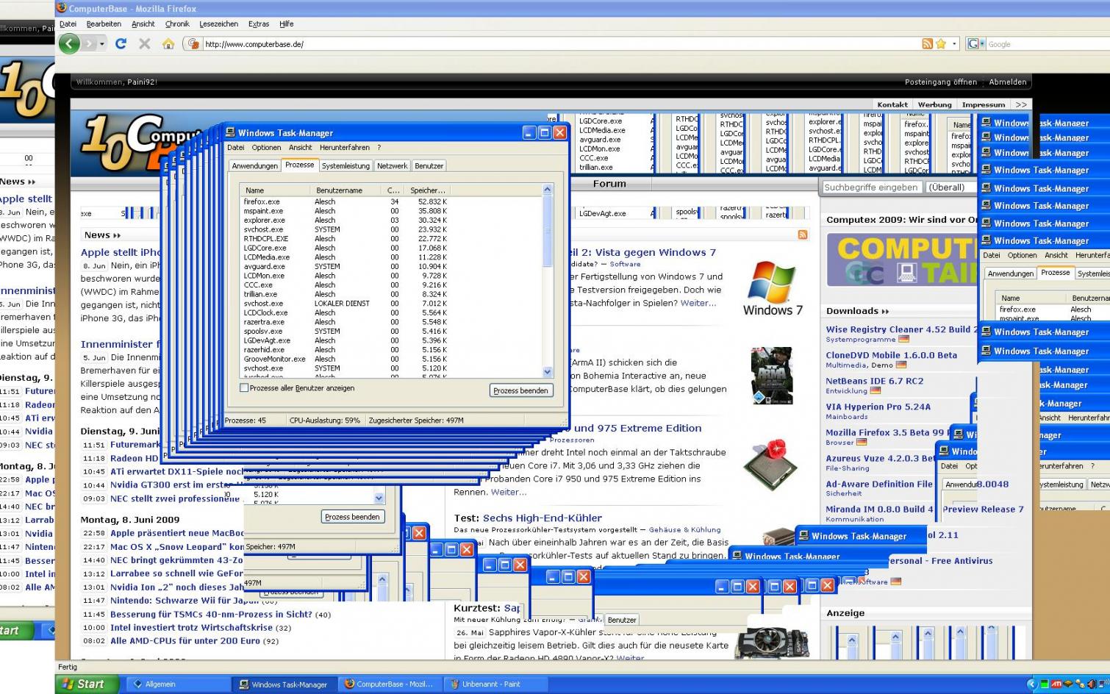Click the ArmA II game box thumbnail
The width and height of the screenshot is (1110, 694).
pos(772,376)
